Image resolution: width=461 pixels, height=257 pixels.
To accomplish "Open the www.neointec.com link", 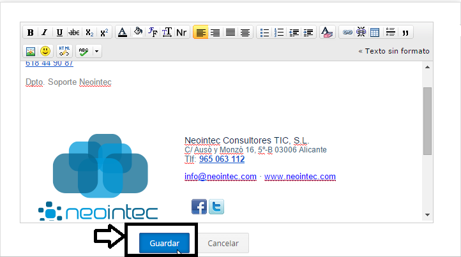I will coord(300,177).
